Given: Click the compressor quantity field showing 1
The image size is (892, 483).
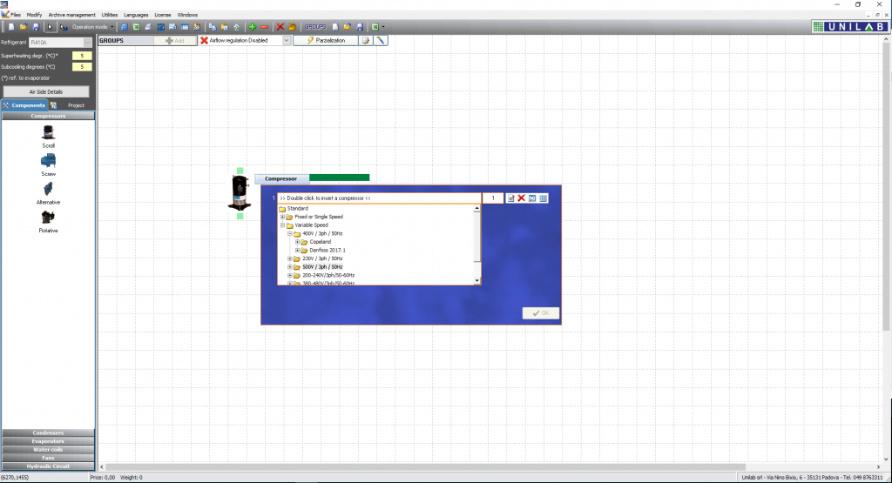Looking at the screenshot, I should pyautogui.click(x=493, y=198).
